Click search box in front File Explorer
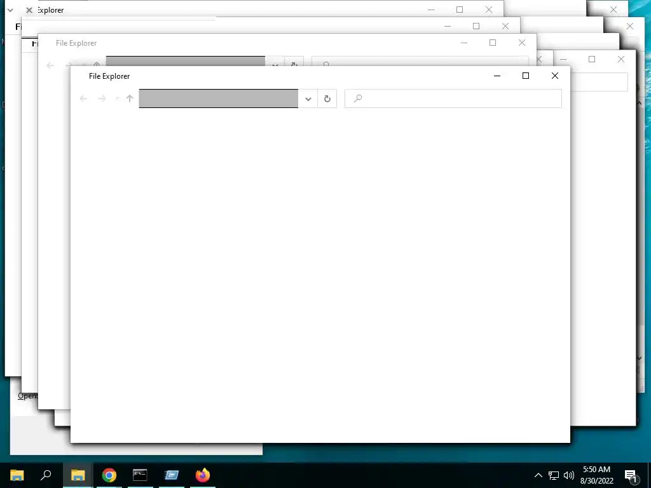 453,98
